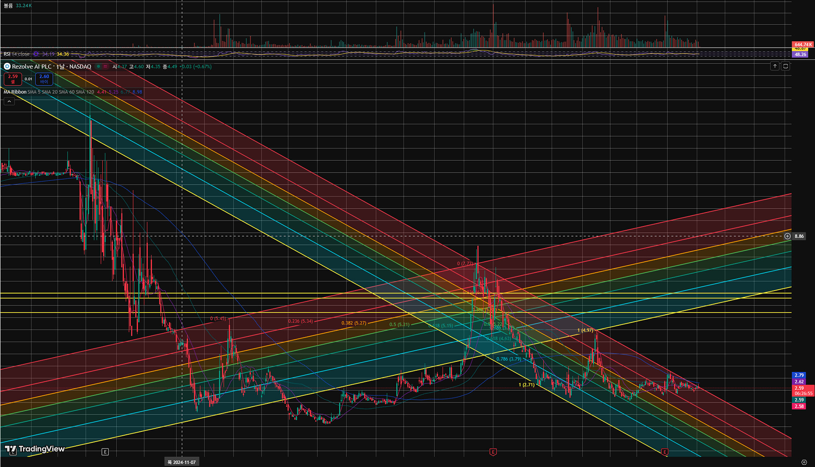Click the 8.86 crosshair price label

click(799, 236)
